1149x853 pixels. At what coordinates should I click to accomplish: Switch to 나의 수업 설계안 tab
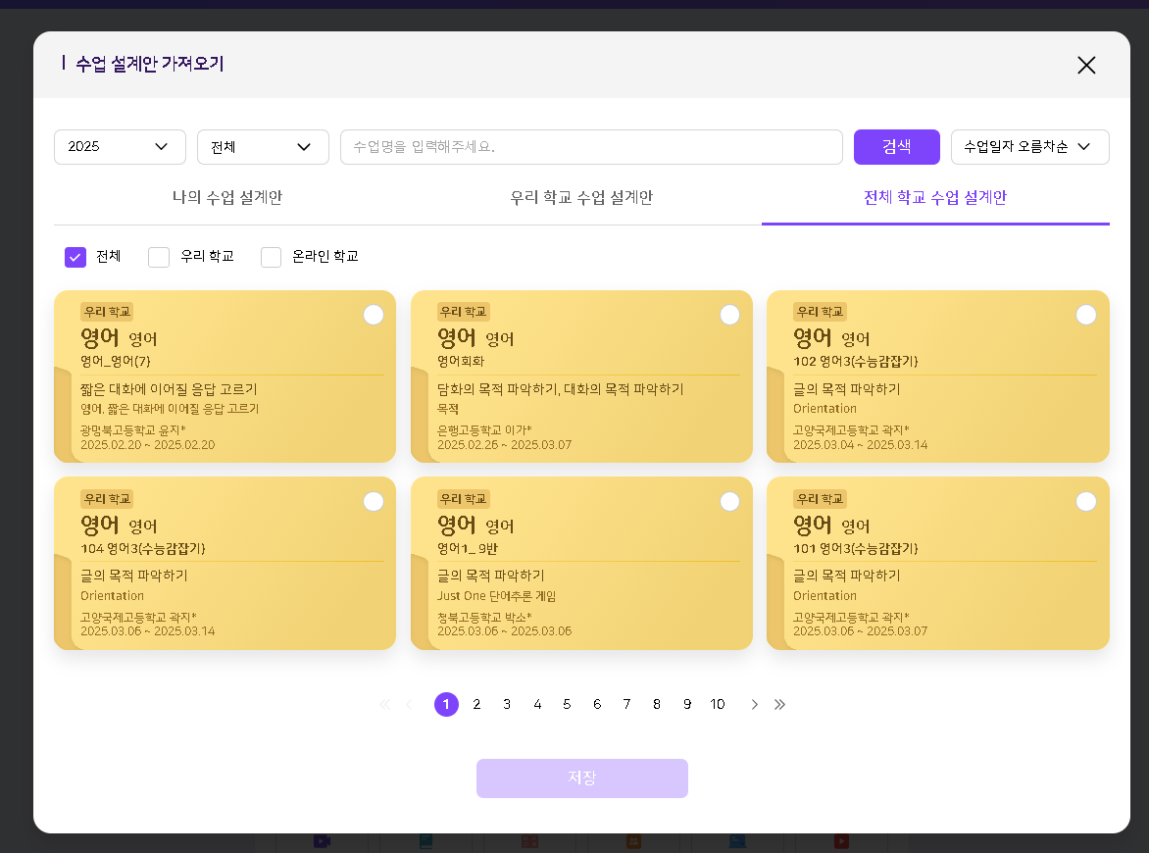point(227,197)
